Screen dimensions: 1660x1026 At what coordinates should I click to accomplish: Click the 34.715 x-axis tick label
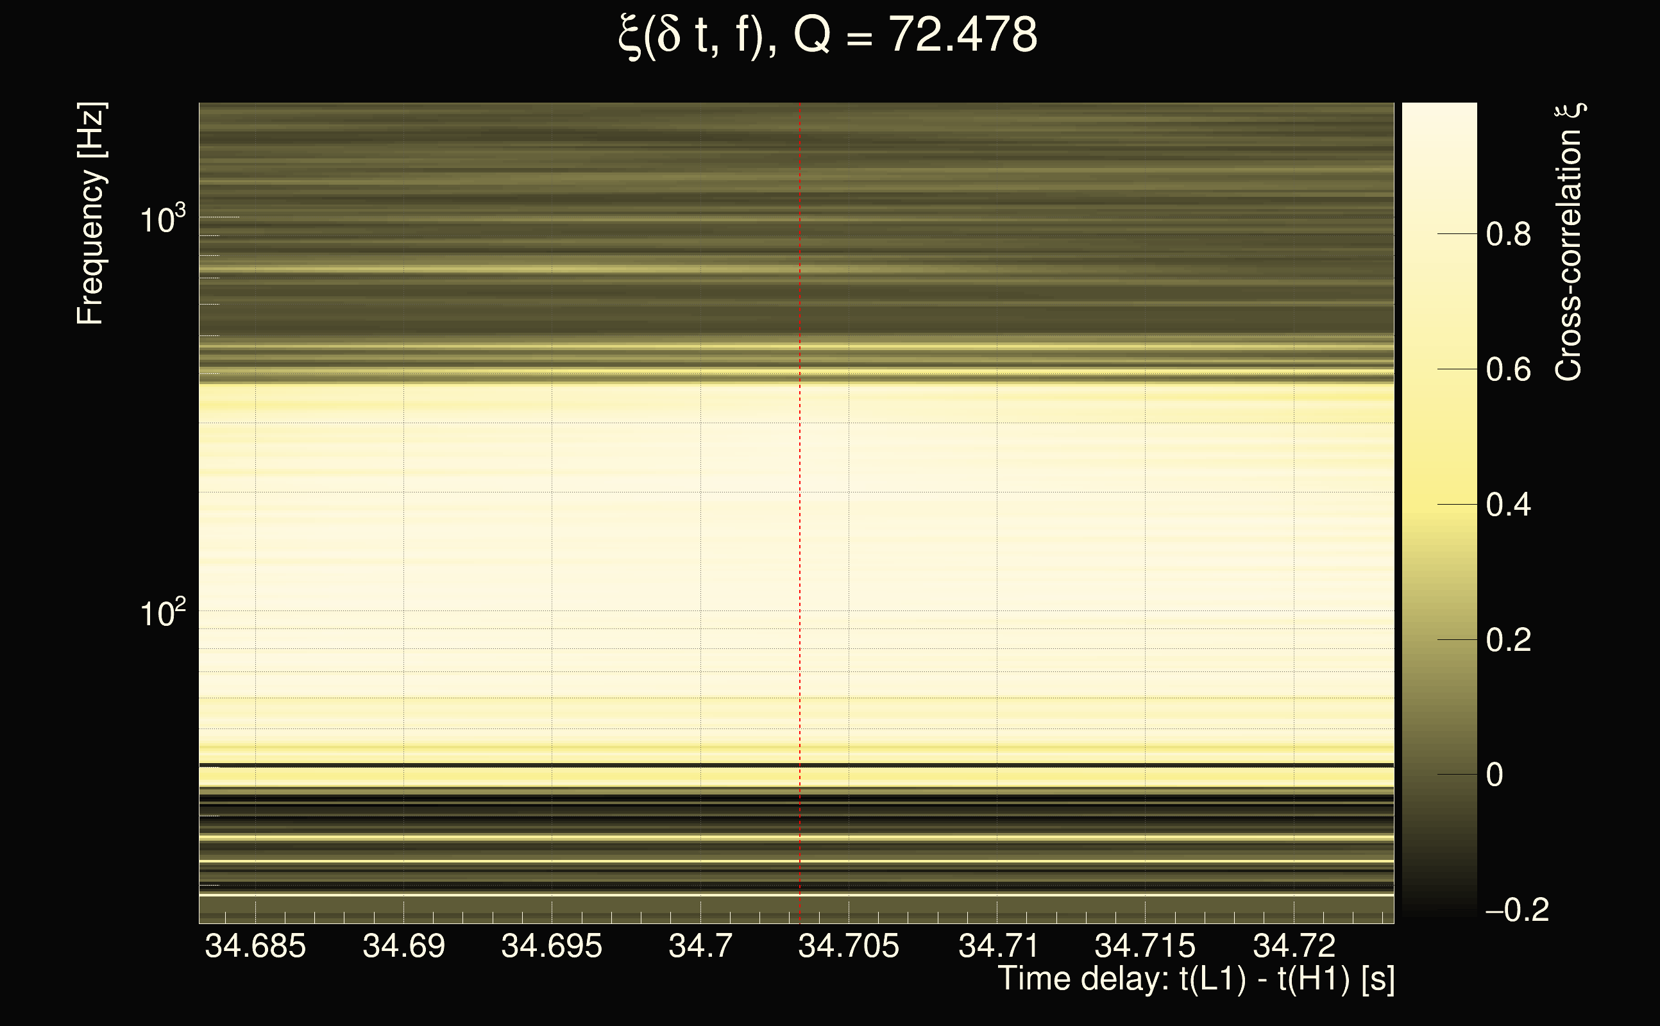point(1145,946)
